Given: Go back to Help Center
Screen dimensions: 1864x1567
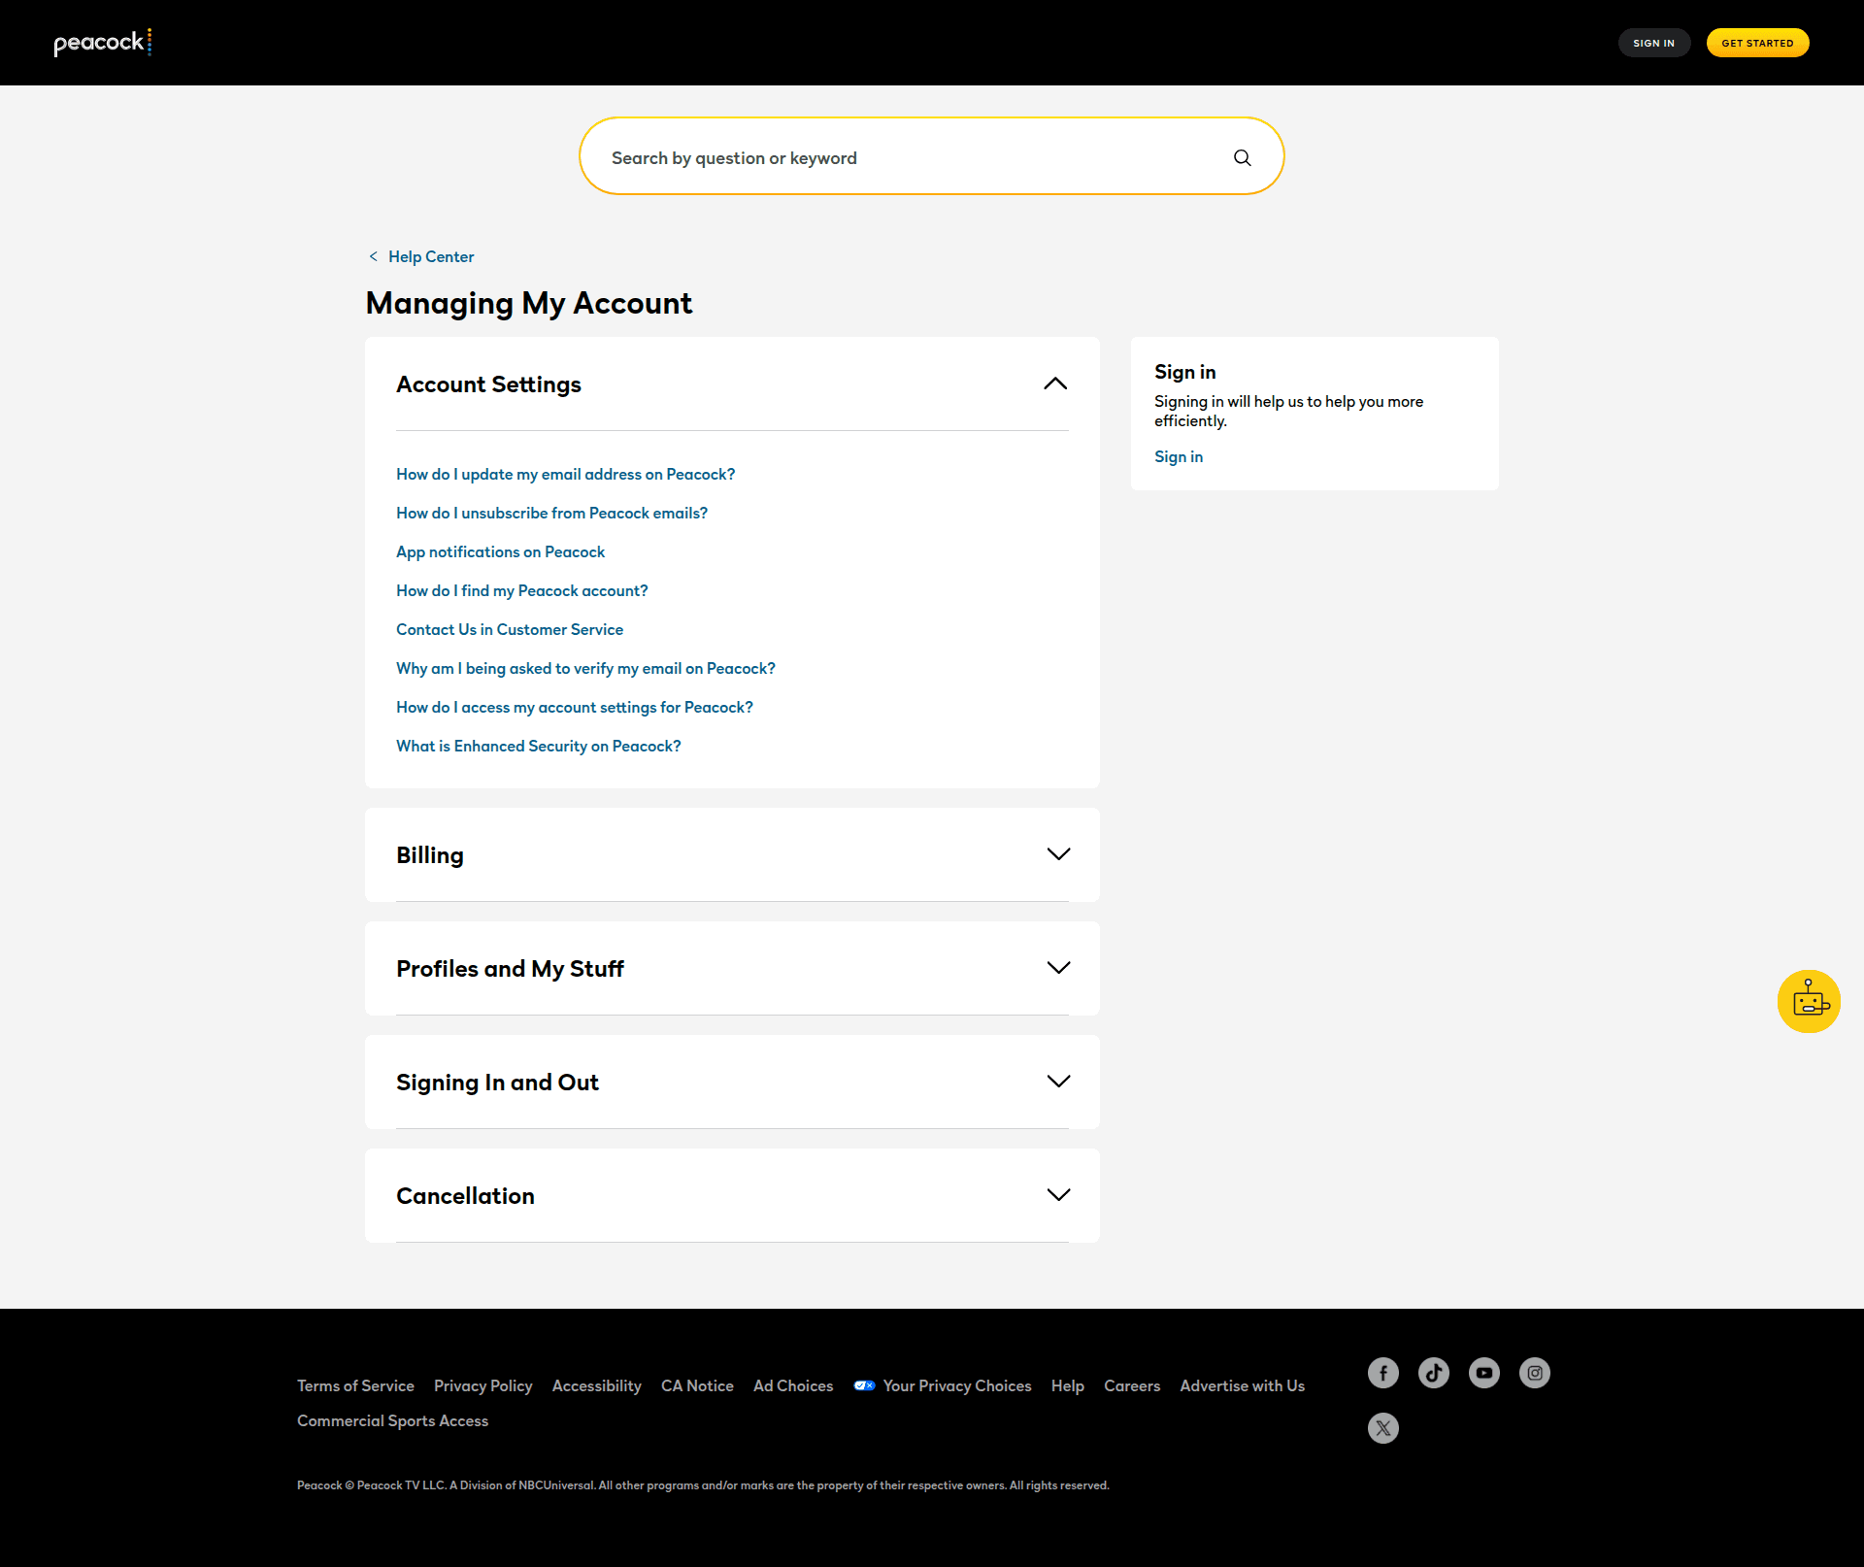Looking at the screenshot, I should pos(431,256).
